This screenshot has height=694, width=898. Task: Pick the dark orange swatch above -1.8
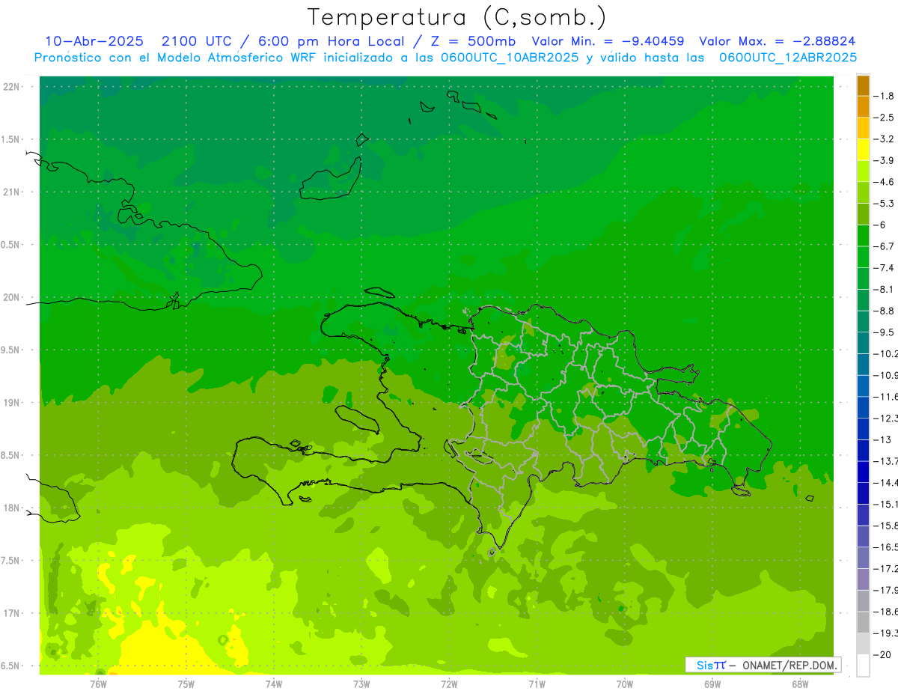coord(864,85)
